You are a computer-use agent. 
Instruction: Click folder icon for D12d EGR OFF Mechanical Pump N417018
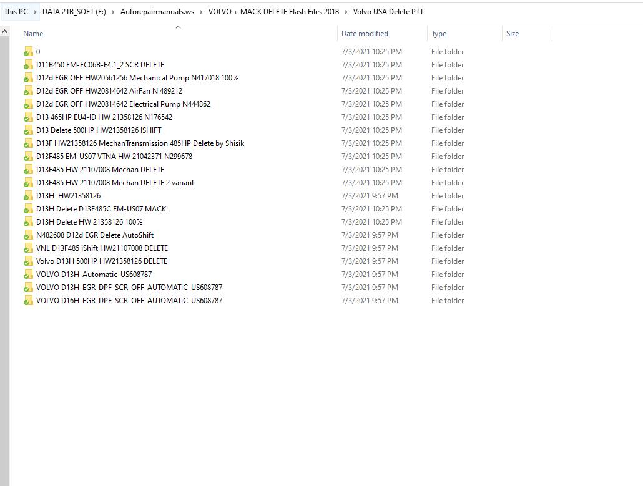coord(28,78)
